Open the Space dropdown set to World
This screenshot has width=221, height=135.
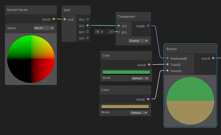pos(44,28)
